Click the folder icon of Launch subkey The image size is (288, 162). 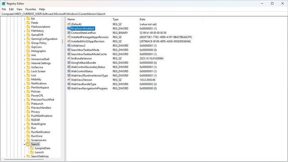tap(32, 152)
